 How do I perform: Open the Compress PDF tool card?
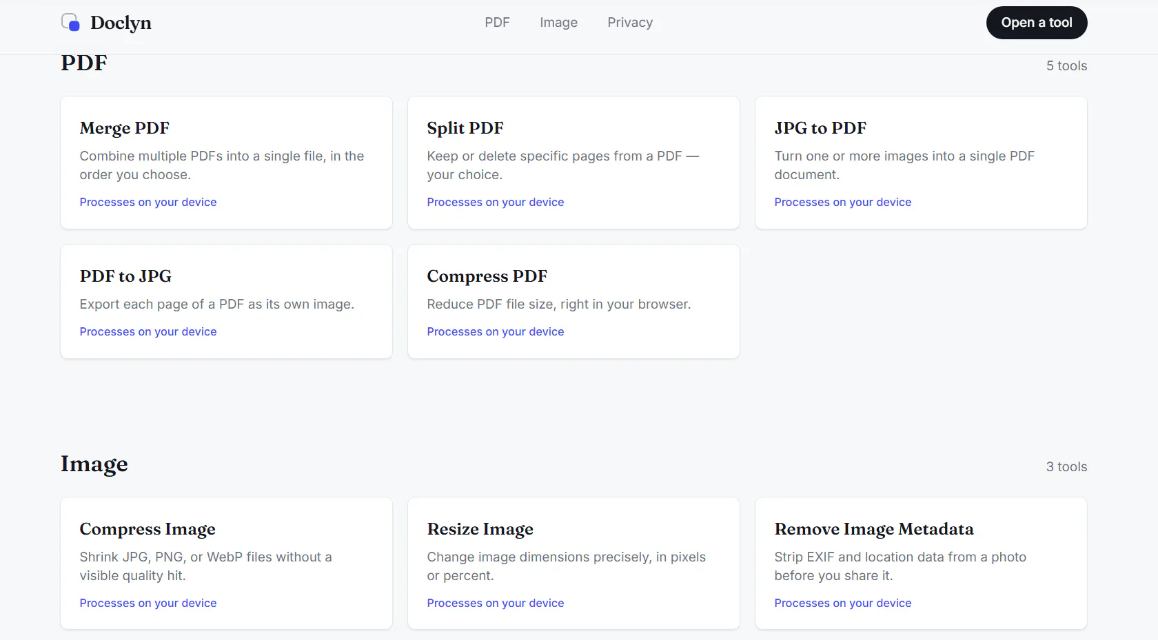click(x=573, y=301)
